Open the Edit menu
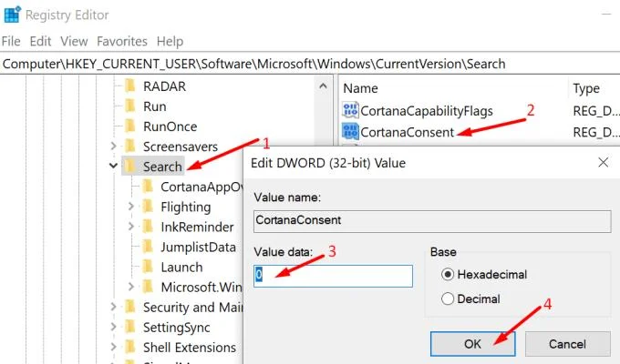 [40, 41]
